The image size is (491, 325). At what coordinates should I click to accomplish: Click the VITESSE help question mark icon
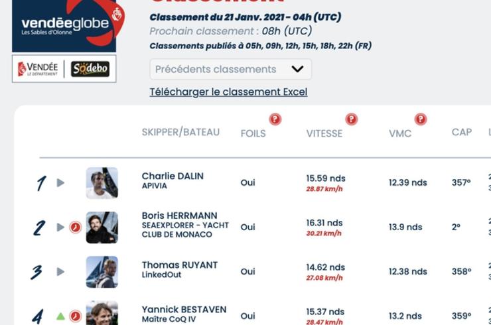(352, 119)
